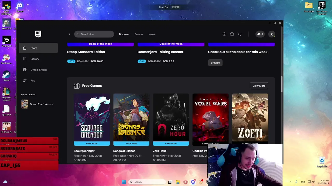Image resolution: width=332 pixels, height=186 pixels.
Task: Click the Songs of Silence title text
Action: point(124,151)
